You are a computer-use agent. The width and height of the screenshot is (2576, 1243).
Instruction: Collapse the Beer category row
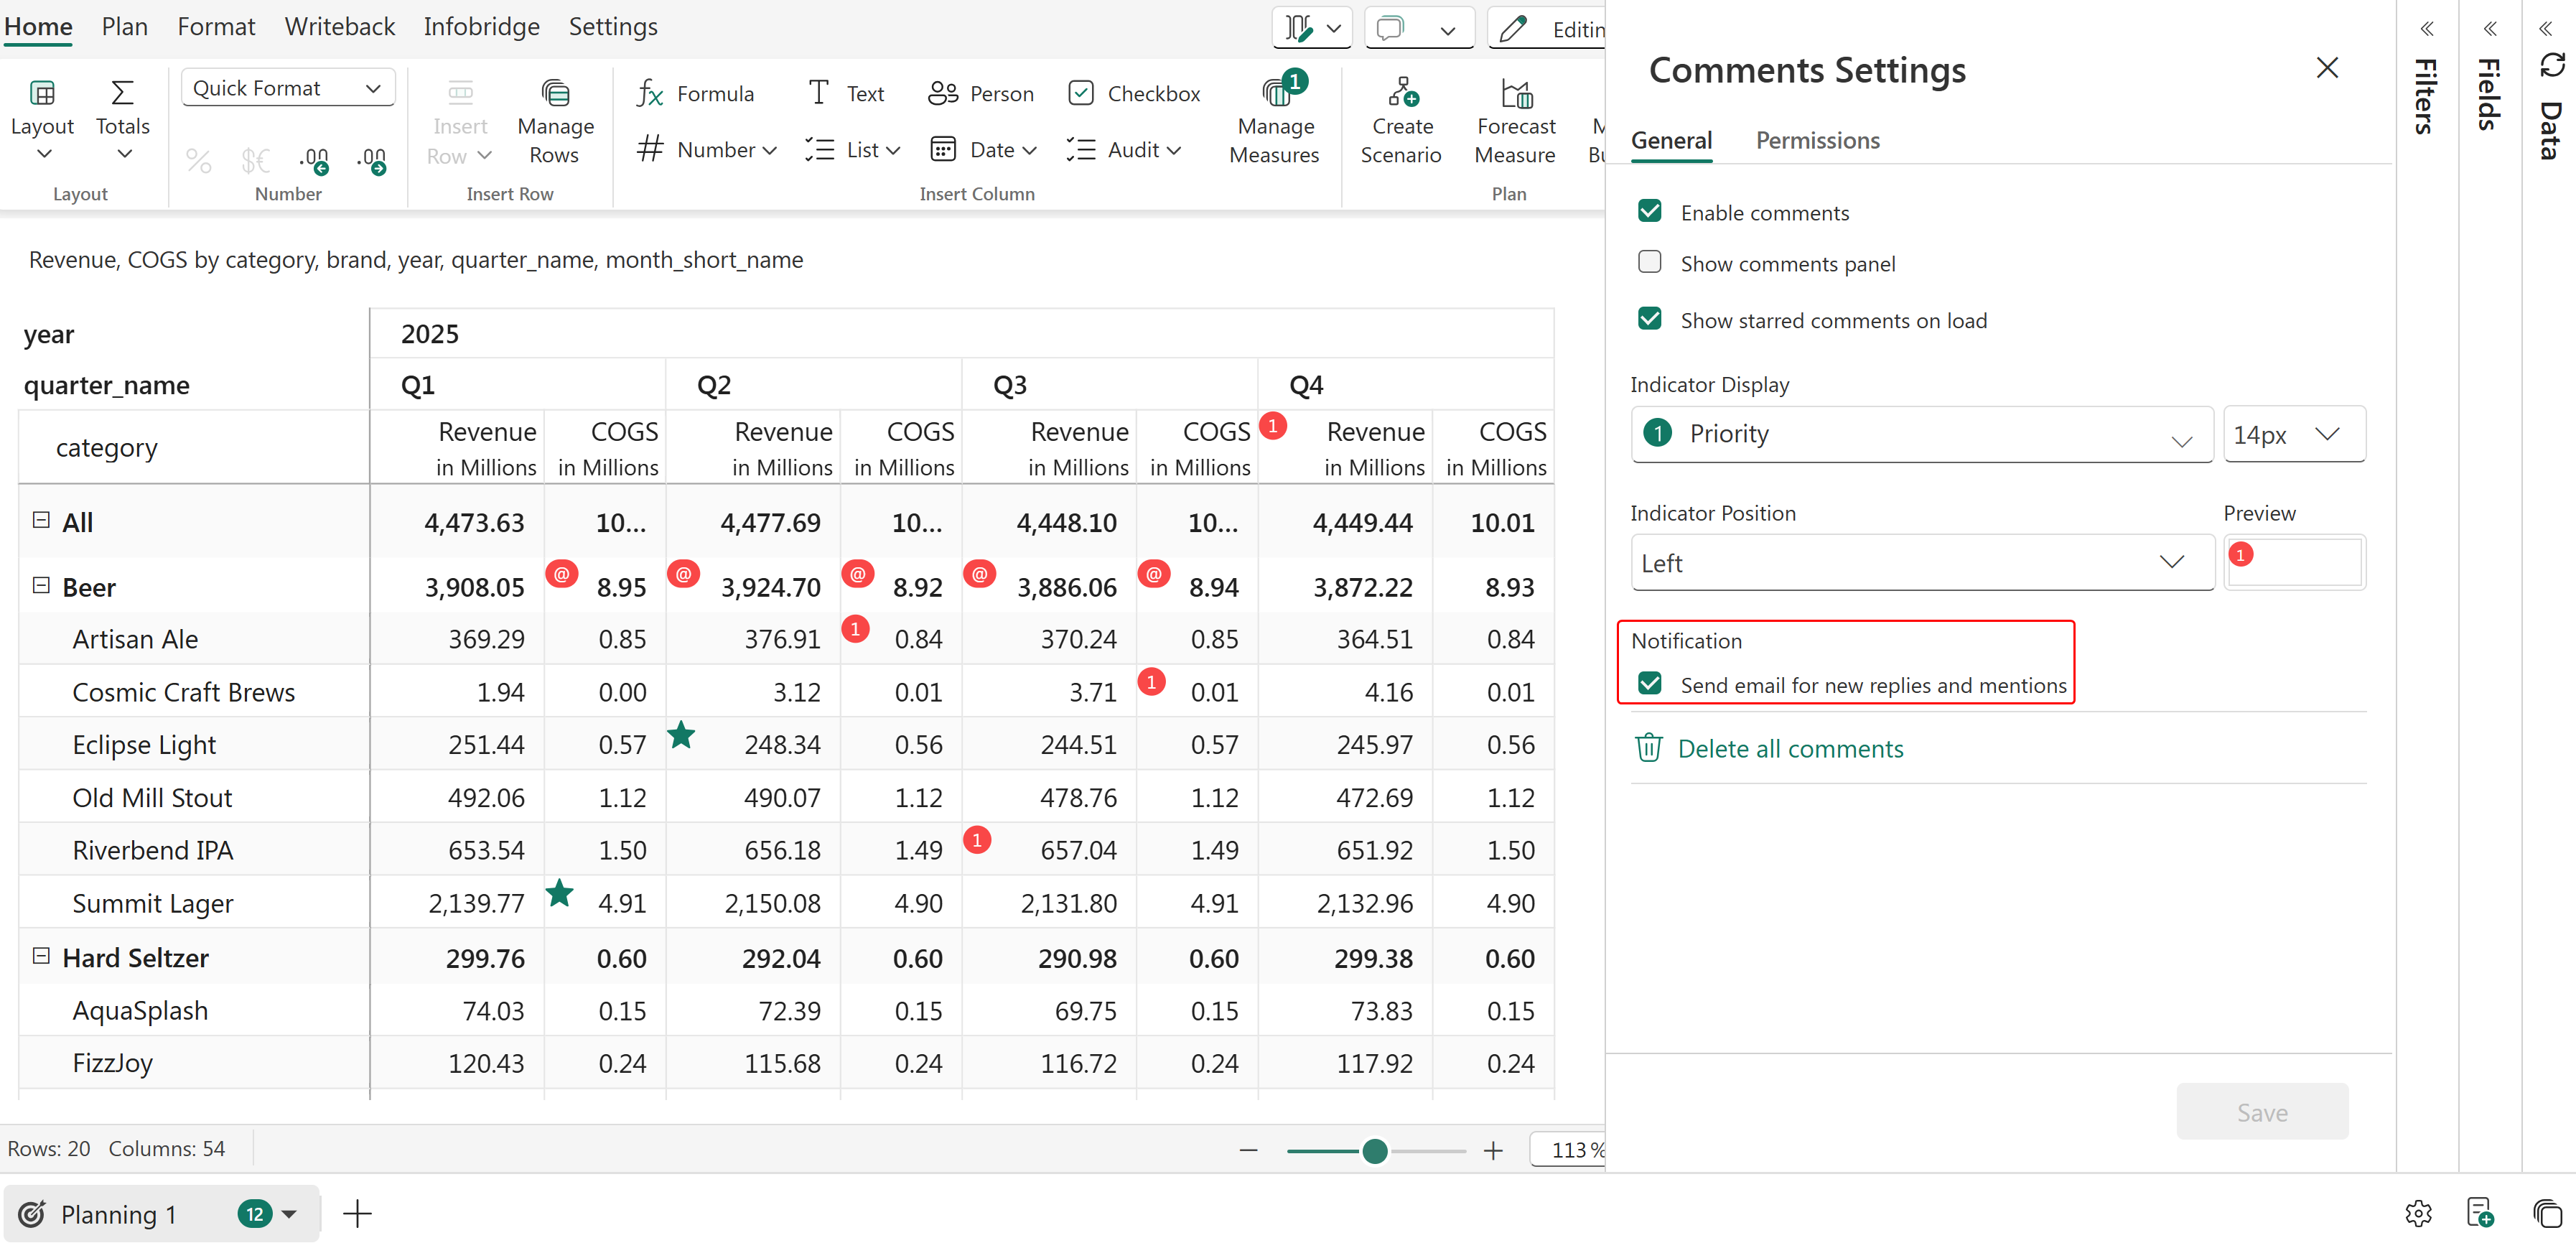click(x=41, y=585)
